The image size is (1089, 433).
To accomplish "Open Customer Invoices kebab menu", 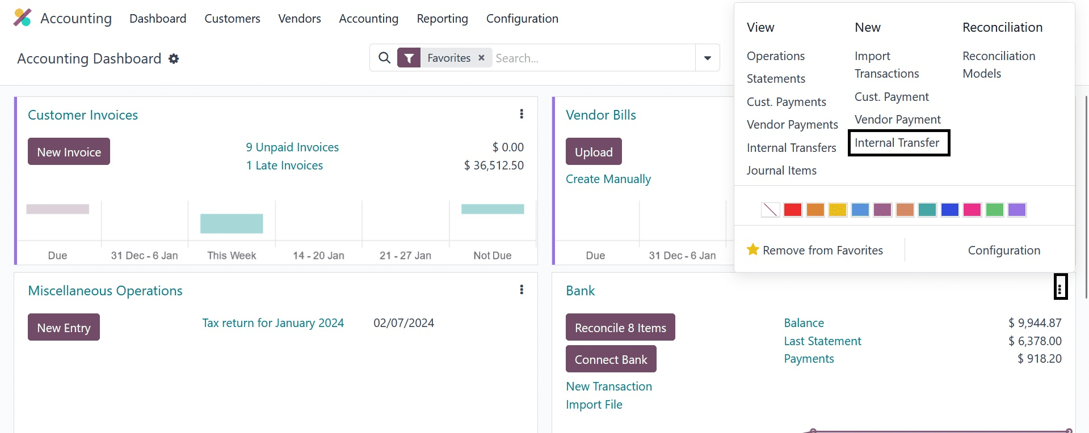I will (x=522, y=114).
